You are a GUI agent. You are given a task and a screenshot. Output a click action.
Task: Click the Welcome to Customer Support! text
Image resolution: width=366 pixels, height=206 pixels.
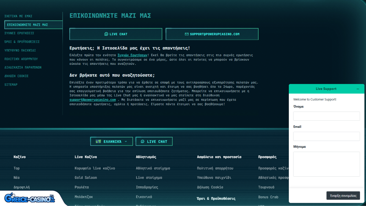(x=315, y=99)
